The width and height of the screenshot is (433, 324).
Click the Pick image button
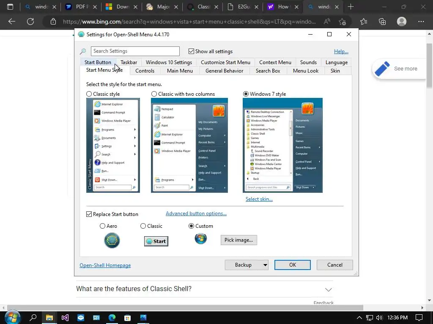pyautogui.click(x=238, y=240)
